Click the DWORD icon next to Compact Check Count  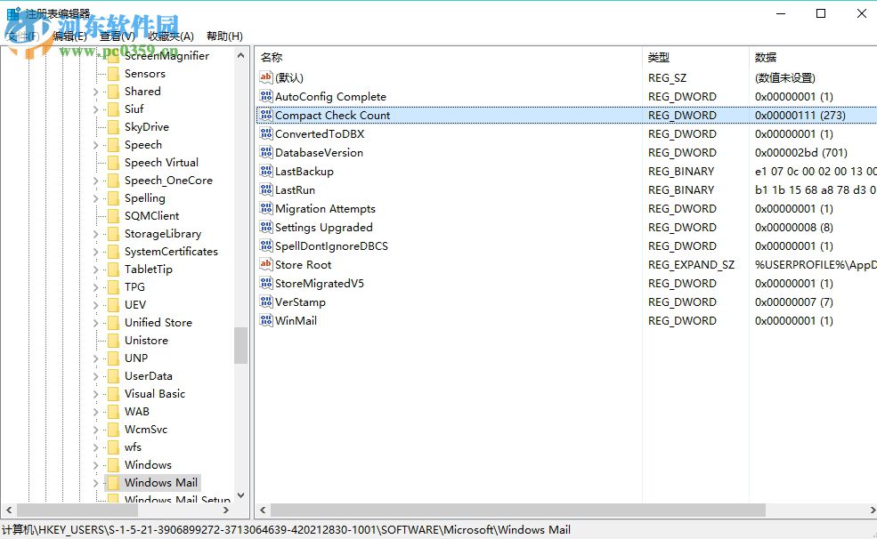tap(264, 115)
